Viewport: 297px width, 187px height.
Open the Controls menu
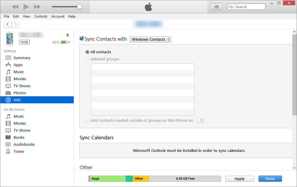click(x=41, y=16)
